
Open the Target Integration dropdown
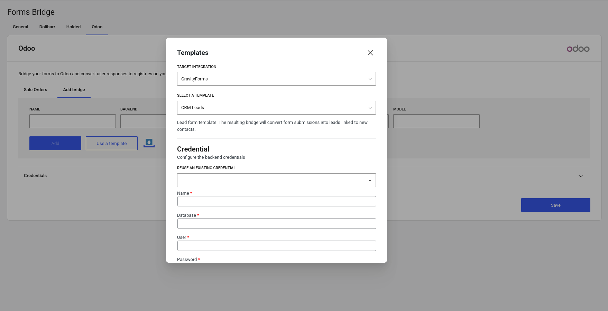[276, 79]
